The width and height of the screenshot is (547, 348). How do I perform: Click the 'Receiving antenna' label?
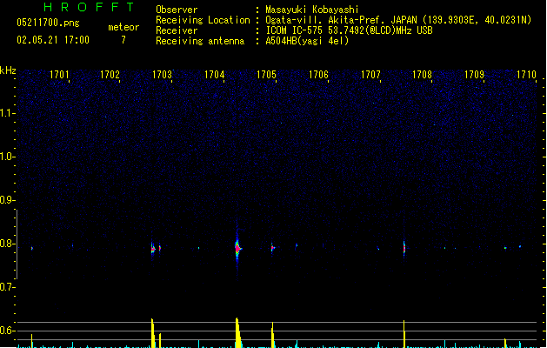coord(200,41)
